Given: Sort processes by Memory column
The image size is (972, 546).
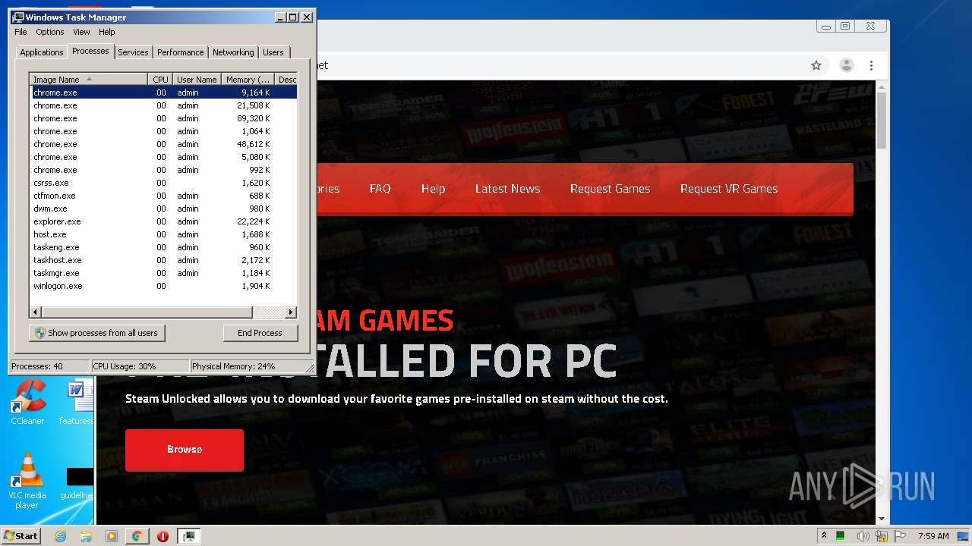Looking at the screenshot, I should point(248,80).
